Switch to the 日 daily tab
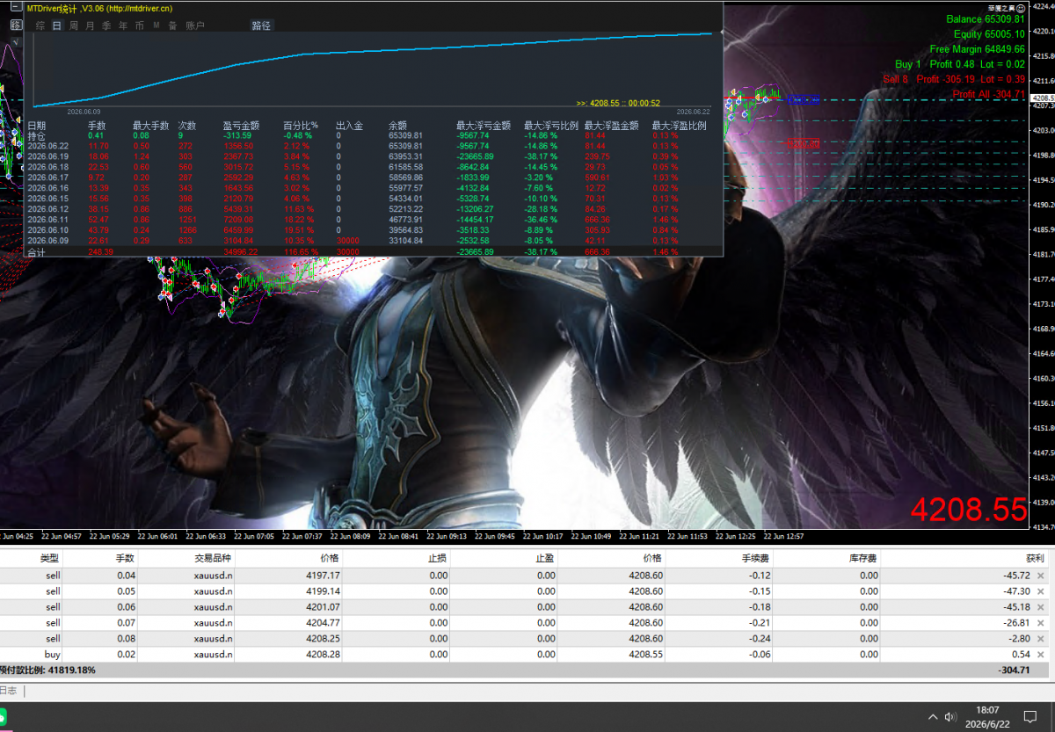Image resolution: width=1055 pixels, height=732 pixels. coord(57,25)
